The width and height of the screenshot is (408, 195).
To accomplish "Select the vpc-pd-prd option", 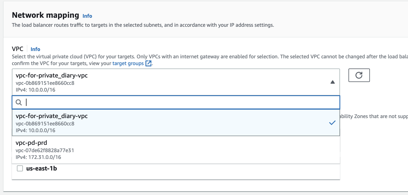I will click(x=31, y=143).
